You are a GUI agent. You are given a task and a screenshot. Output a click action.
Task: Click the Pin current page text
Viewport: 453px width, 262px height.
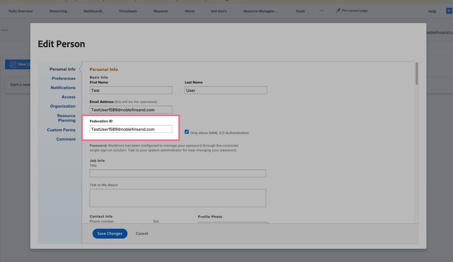[x=355, y=11]
